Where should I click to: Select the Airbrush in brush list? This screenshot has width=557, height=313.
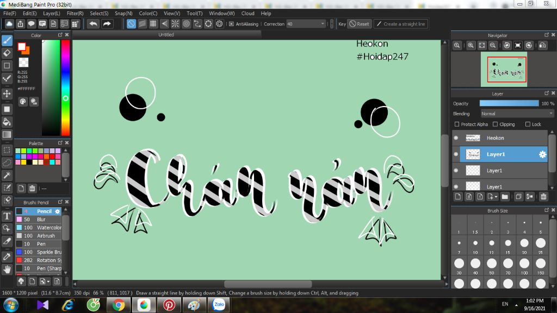(x=39, y=236)
